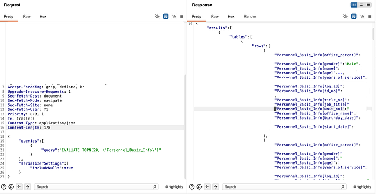Click the Sec-Fetch-Dest: document line

34,96
